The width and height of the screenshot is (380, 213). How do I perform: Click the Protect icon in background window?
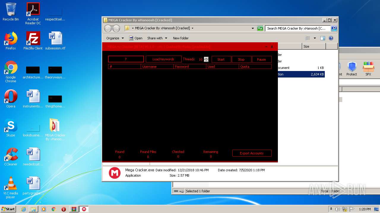point(352,69)
